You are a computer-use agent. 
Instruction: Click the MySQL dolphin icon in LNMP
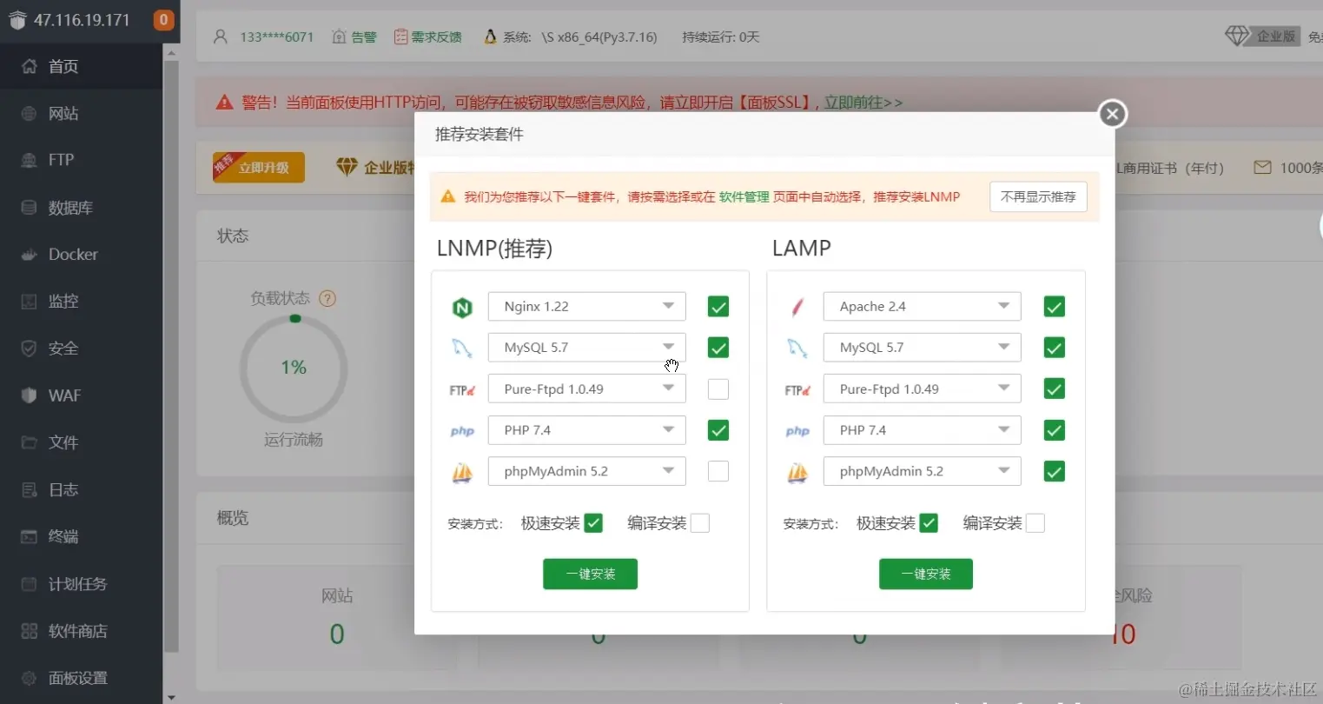tap(462, 349)
